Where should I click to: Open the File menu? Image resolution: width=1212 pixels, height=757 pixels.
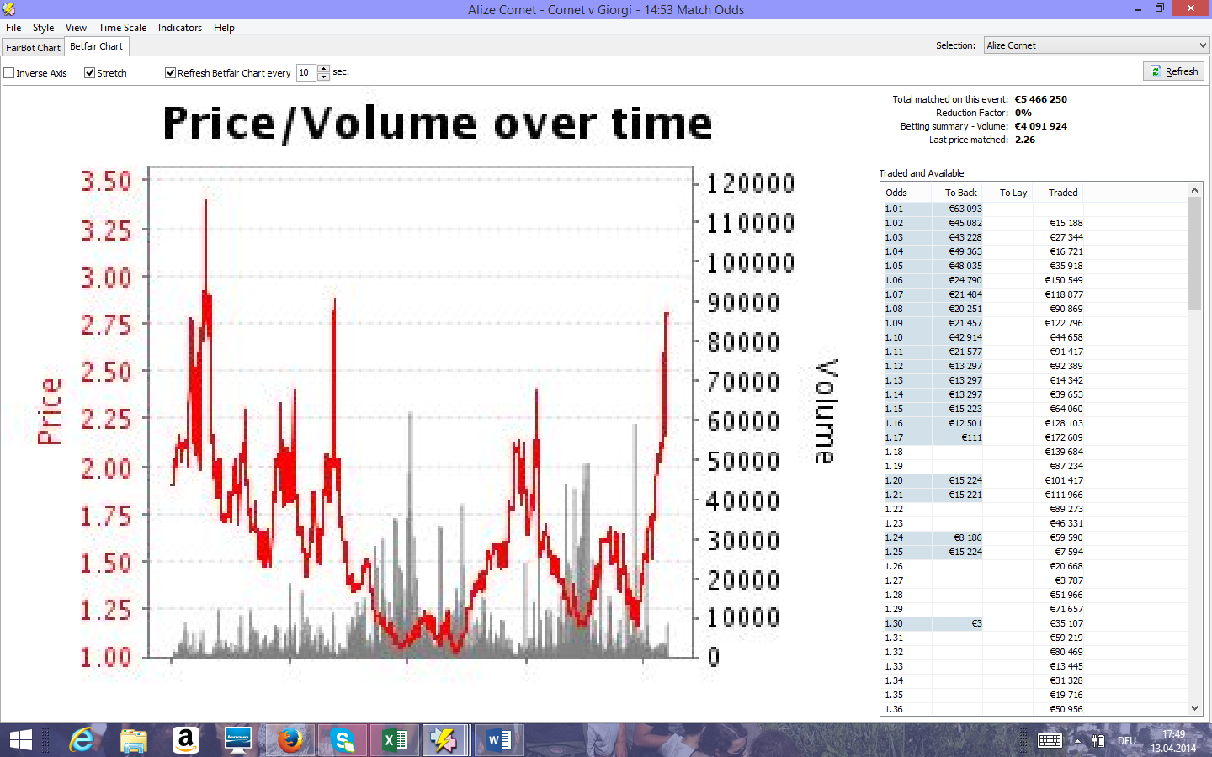pyautogui.click(x=13, y=28)
